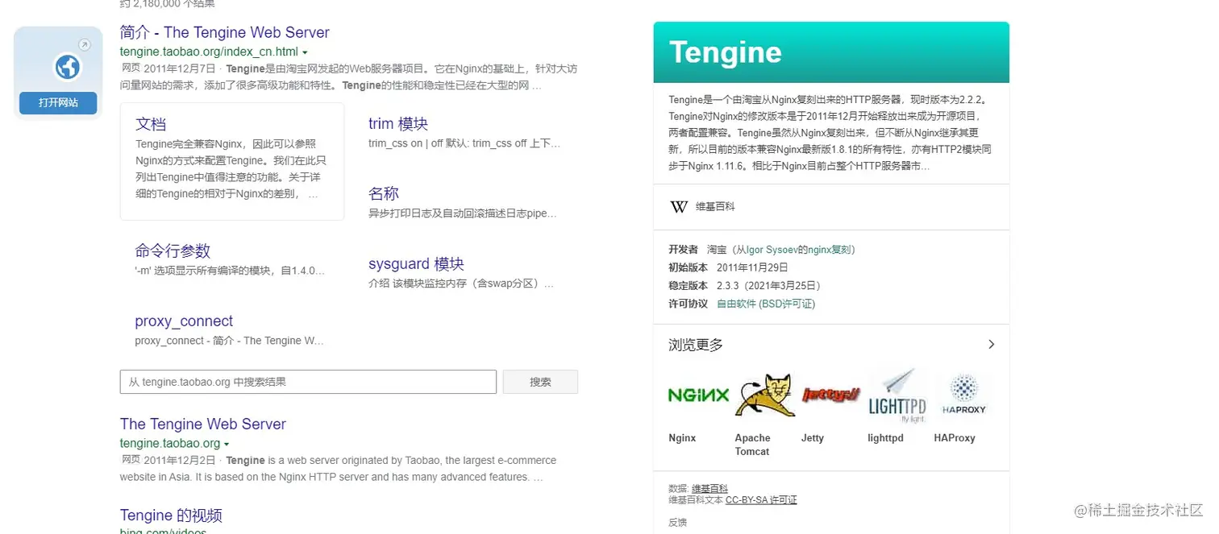Viewport: 1219px width, 534px height.
Task: Click the 打开网站 button
Action: pos(58,103)
